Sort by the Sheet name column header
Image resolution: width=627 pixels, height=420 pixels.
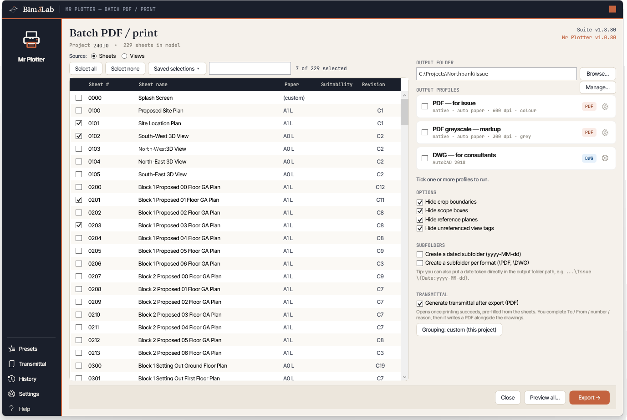click(153, 85)
